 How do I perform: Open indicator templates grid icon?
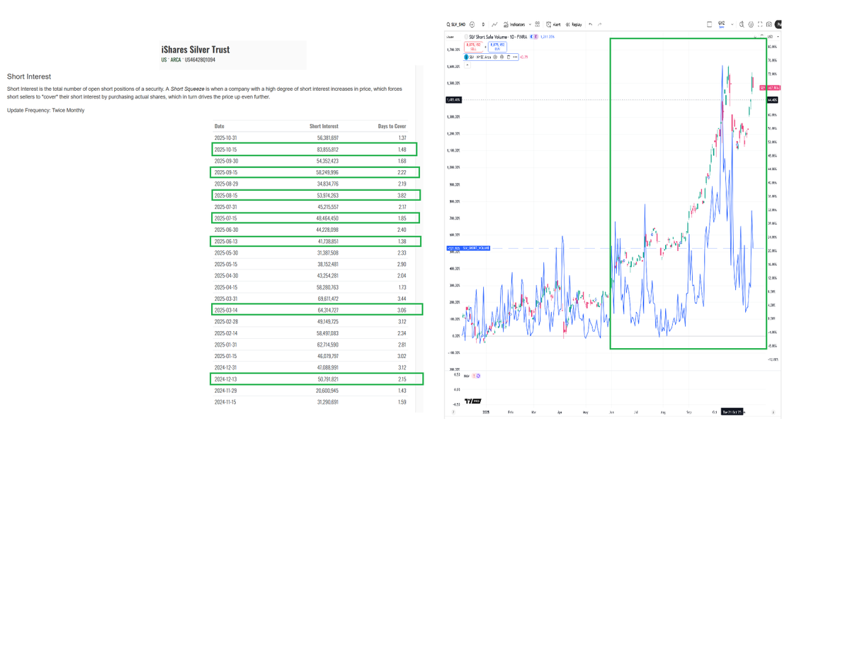pyautogui.click(x=538, y=24)
